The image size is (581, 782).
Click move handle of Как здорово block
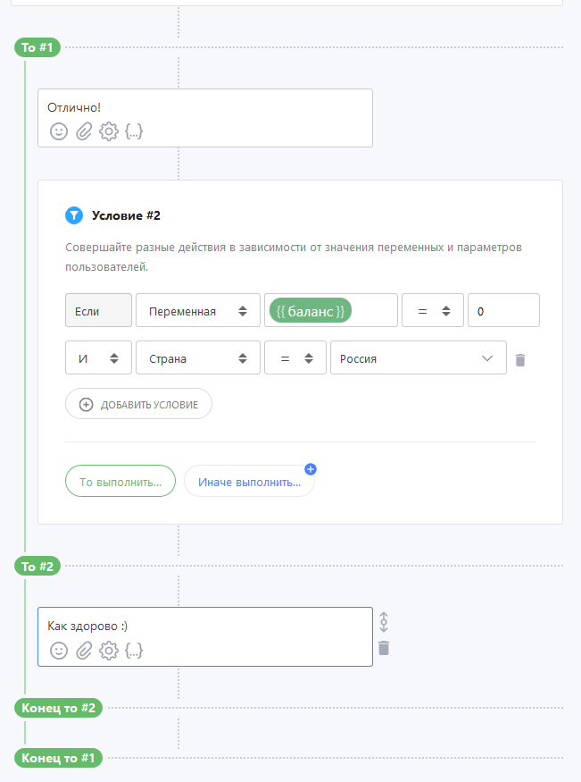(x=384, y=622)
